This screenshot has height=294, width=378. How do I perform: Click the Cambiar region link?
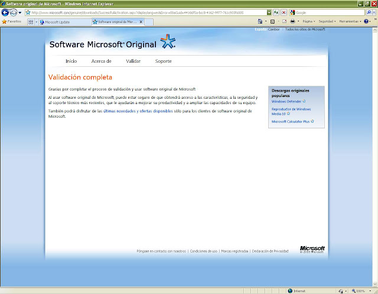click(x=274, y=30)
